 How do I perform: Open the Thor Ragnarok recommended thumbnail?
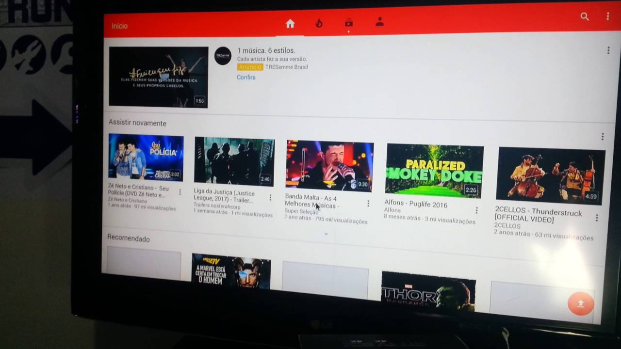pos(428,291)
